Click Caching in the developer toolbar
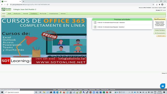 86,90
